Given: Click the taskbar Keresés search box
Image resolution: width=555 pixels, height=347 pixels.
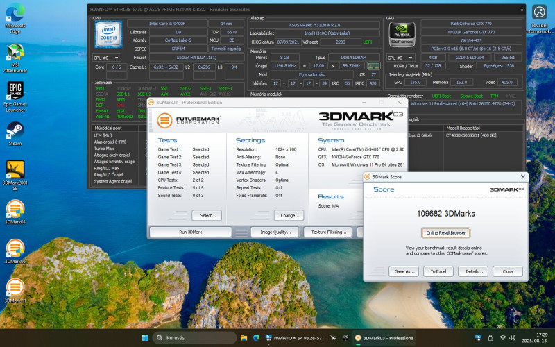Looking at the screenshot, I should point(194,338).
